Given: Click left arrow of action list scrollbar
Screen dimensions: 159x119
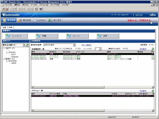Looking at the screenshot, I should point(32,110).
